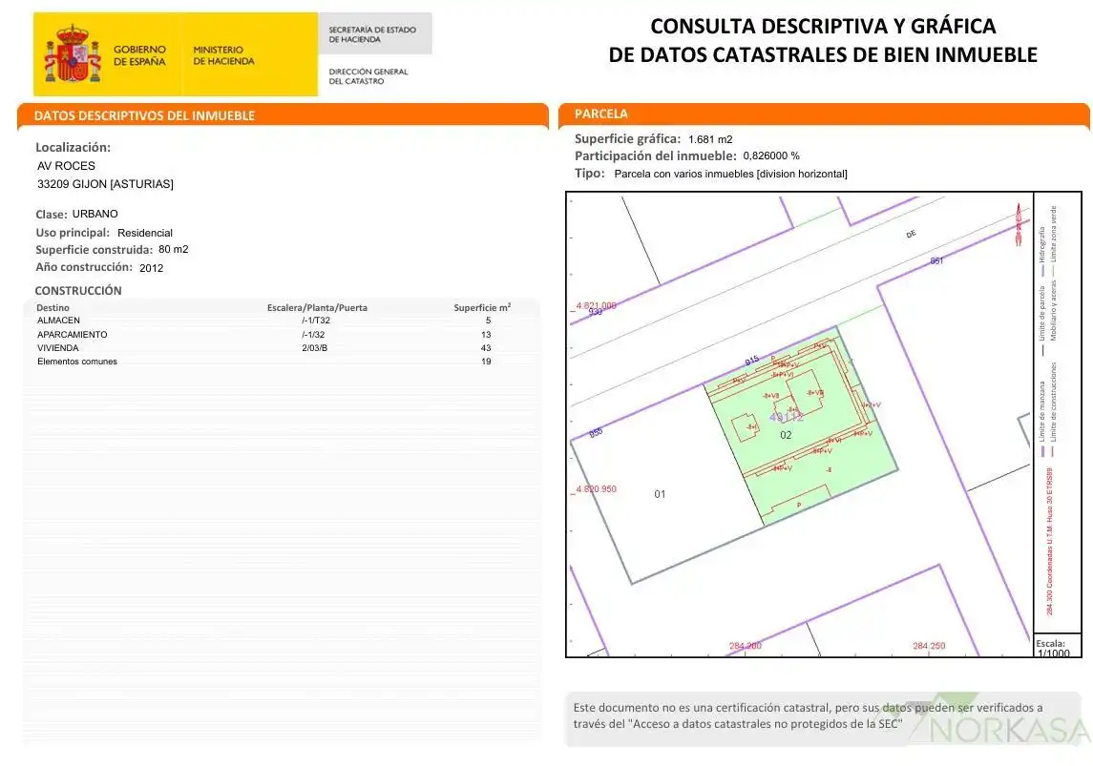
Task: Select the Elementos comunes row
Action: pos(283,362)
